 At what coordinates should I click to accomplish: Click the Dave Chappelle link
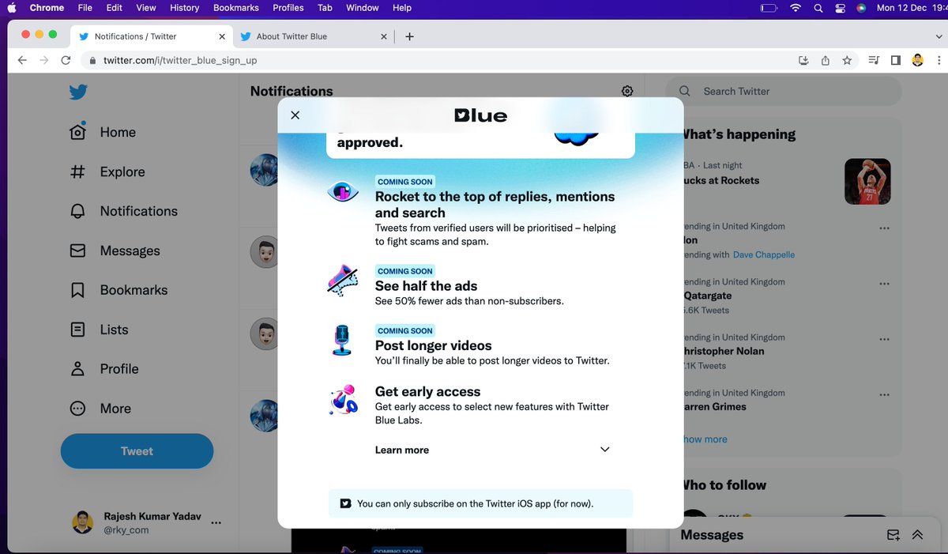click(764, 254)
